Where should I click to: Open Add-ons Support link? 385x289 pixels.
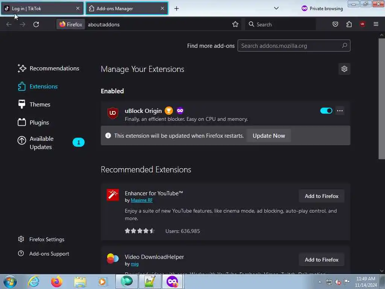pyautogui.click(x=44, y=254)
